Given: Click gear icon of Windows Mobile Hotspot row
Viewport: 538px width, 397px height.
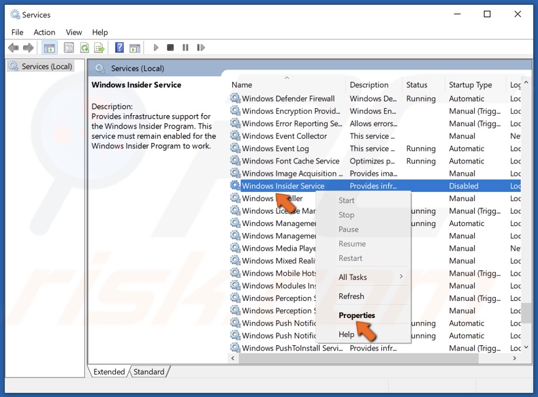Looking at the screenshot, I should coord(235,273).
